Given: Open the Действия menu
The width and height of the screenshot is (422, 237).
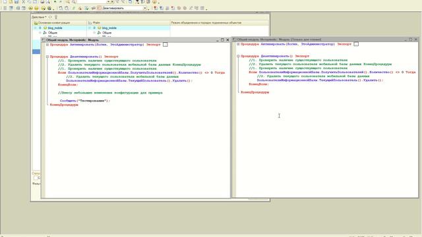Looking at the screenshot, I should [39, 17].
